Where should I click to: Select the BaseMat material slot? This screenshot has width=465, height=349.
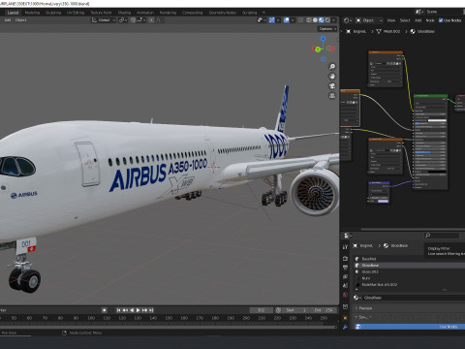tap(410, 259)
